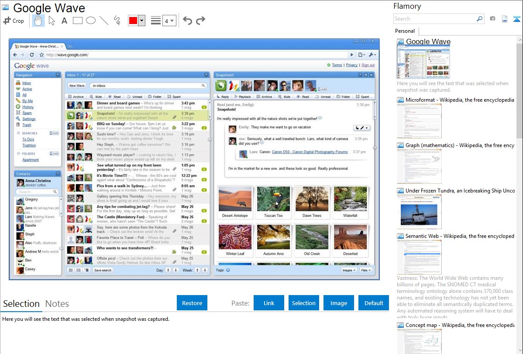Pick the ellipse shape tool
Image resolution: width=523 pixels, height=354 pixels.
91,21
